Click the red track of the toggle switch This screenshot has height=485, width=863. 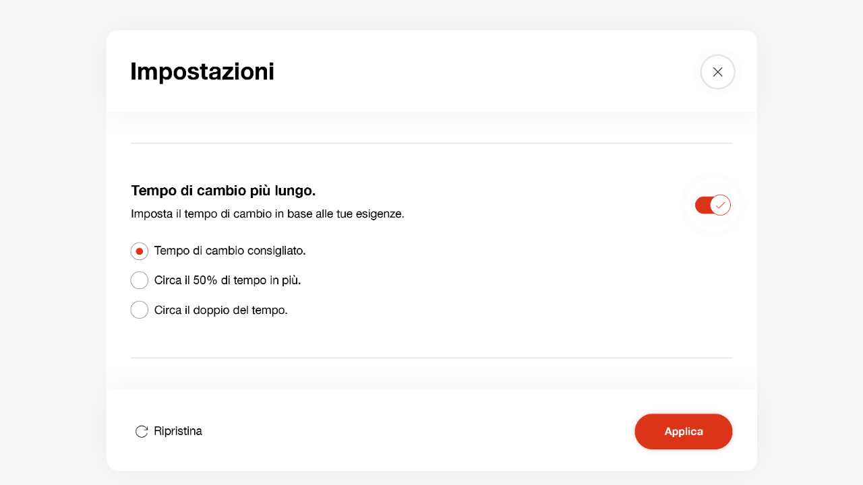click(703, 205)
